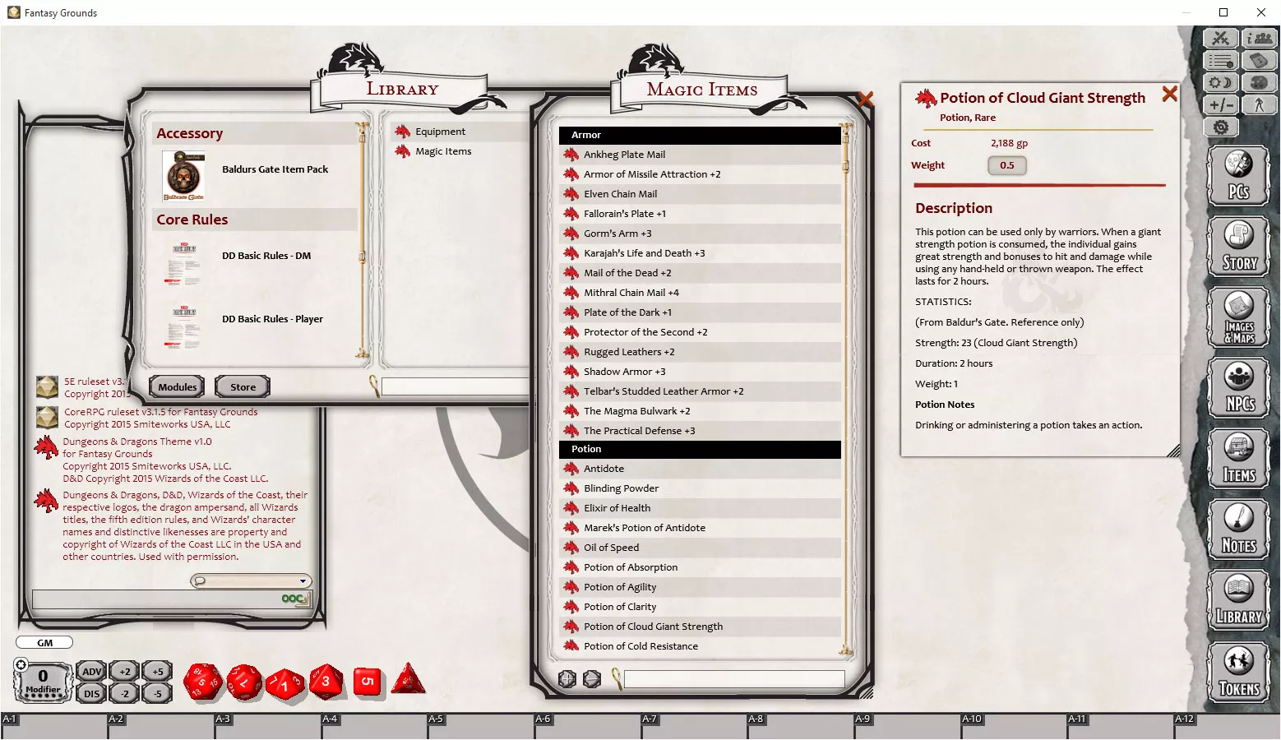Click the Magic Items list scrollbar
Screen dimensions: 1281x740
pos(845,391)
